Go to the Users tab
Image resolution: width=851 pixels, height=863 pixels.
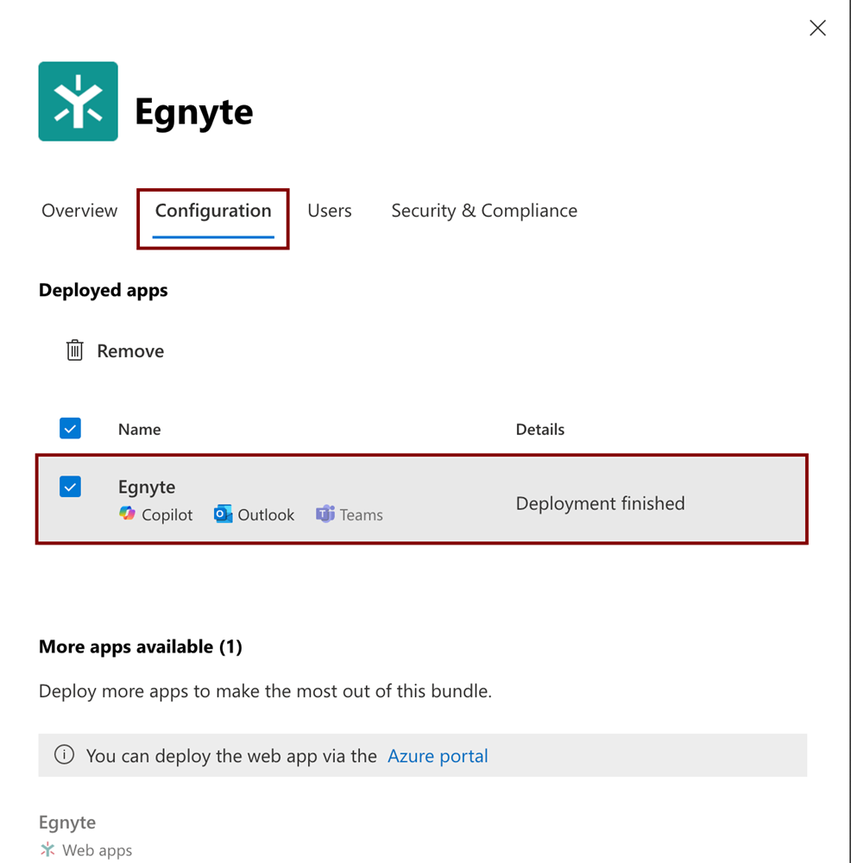point(330,211)
